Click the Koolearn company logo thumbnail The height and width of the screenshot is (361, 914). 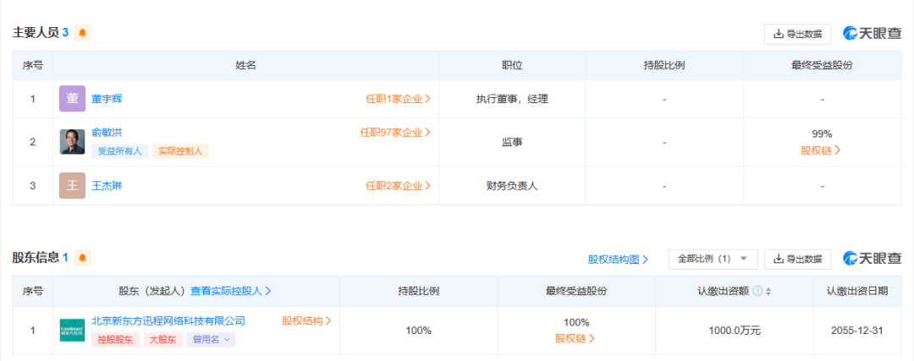click(72, 330)
